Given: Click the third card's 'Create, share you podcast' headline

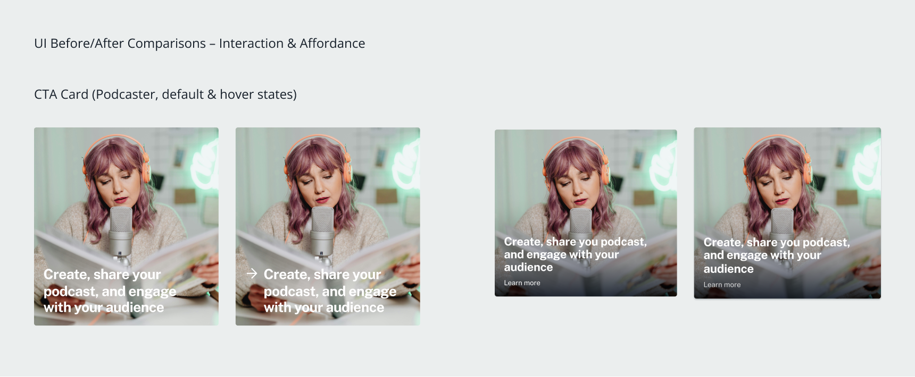Looking at the screenshot, I should coord(576,254).
